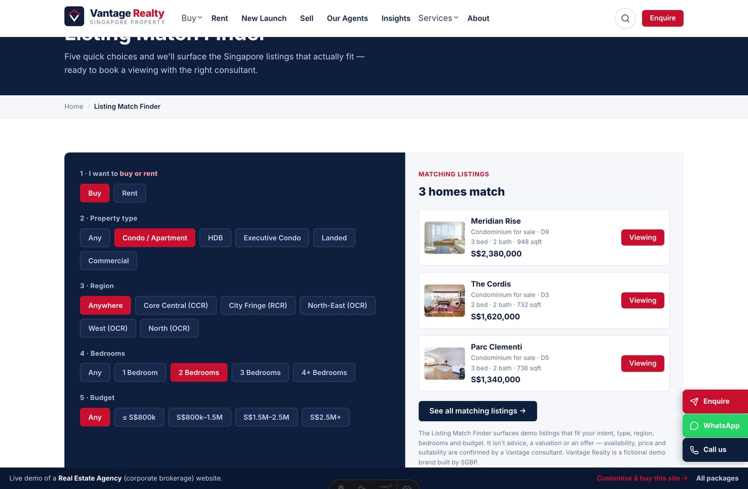748x489 pixels.
Task: Click See all matching listings button
Action: pos(477,411)
